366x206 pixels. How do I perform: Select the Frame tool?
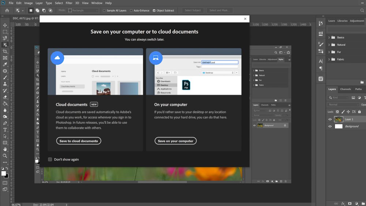tap(5, 58)
